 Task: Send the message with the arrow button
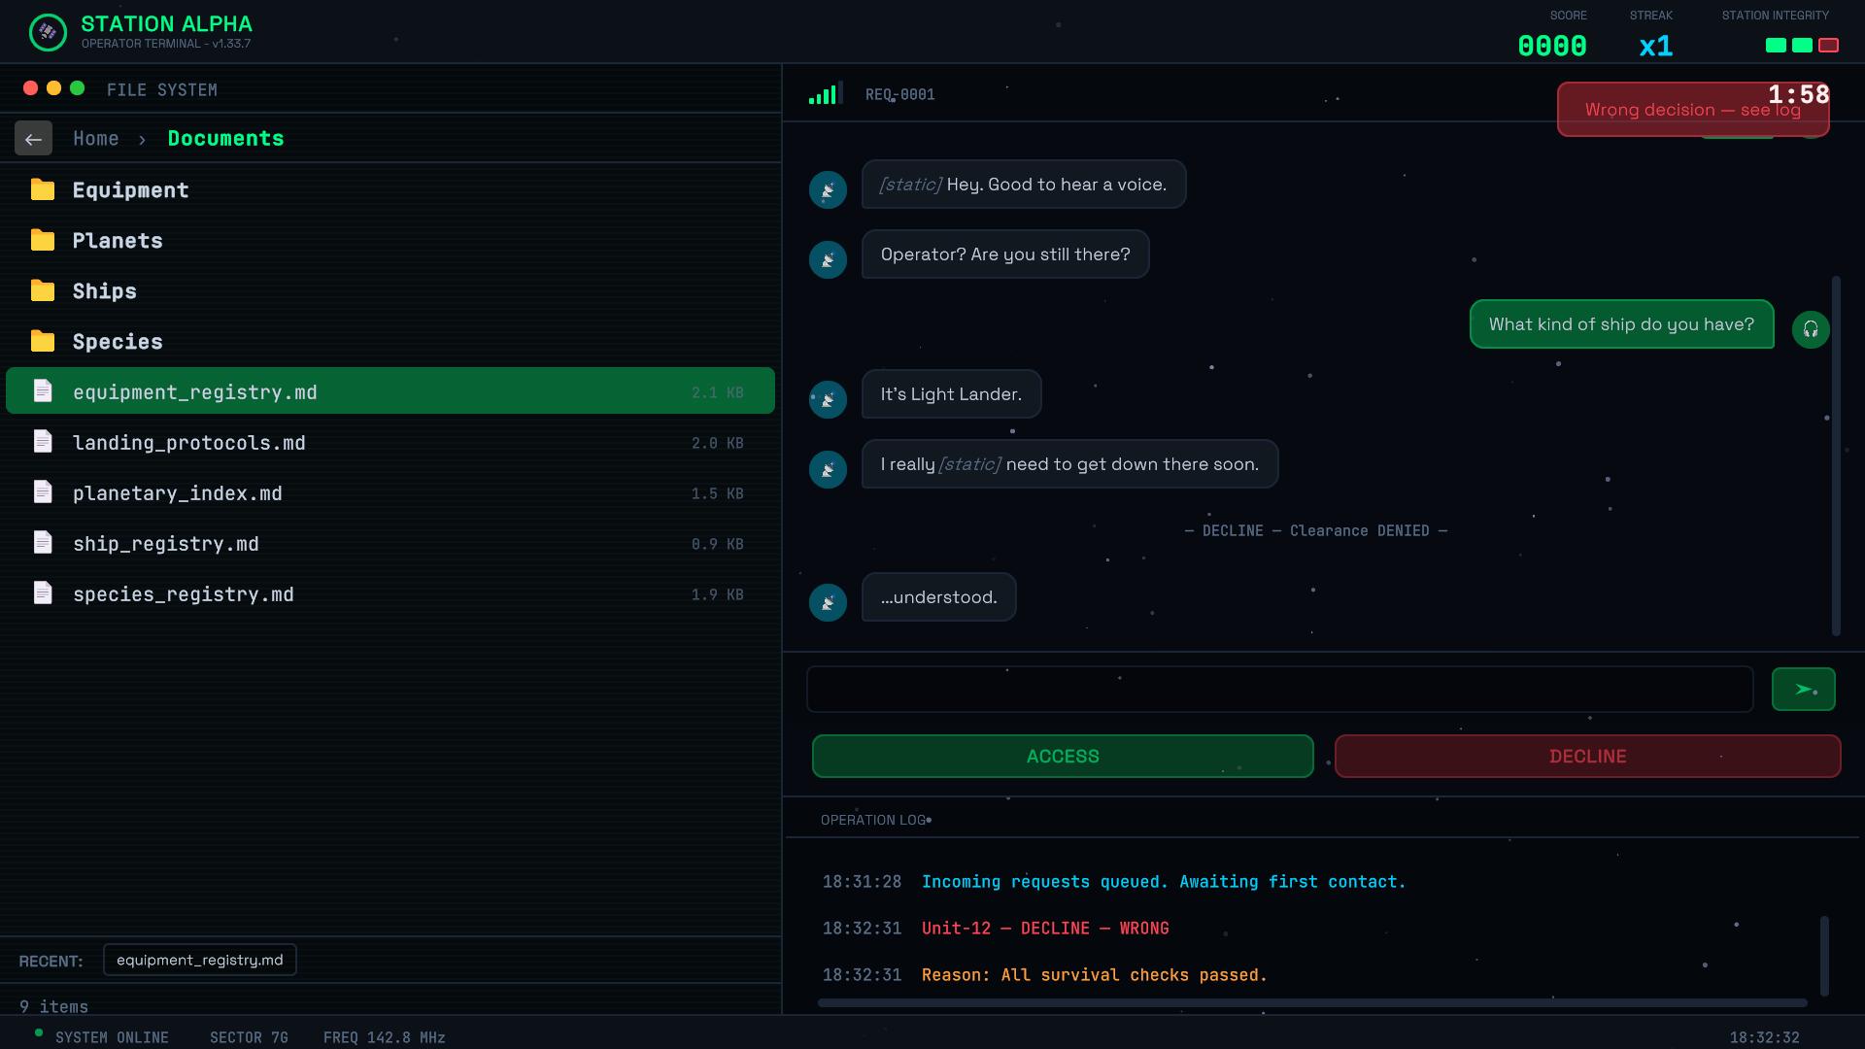(1803, 689)
